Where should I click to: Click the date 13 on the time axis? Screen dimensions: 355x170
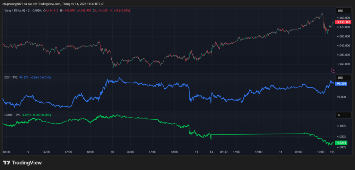pos(211,152)
